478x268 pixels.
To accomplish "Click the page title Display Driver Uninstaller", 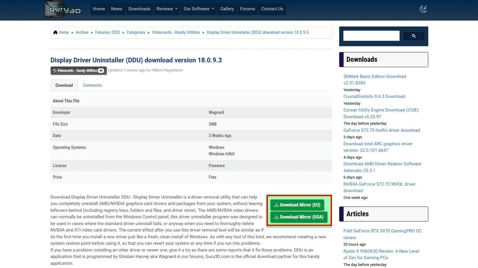I will pyautogui.click(x=136, y=60).
